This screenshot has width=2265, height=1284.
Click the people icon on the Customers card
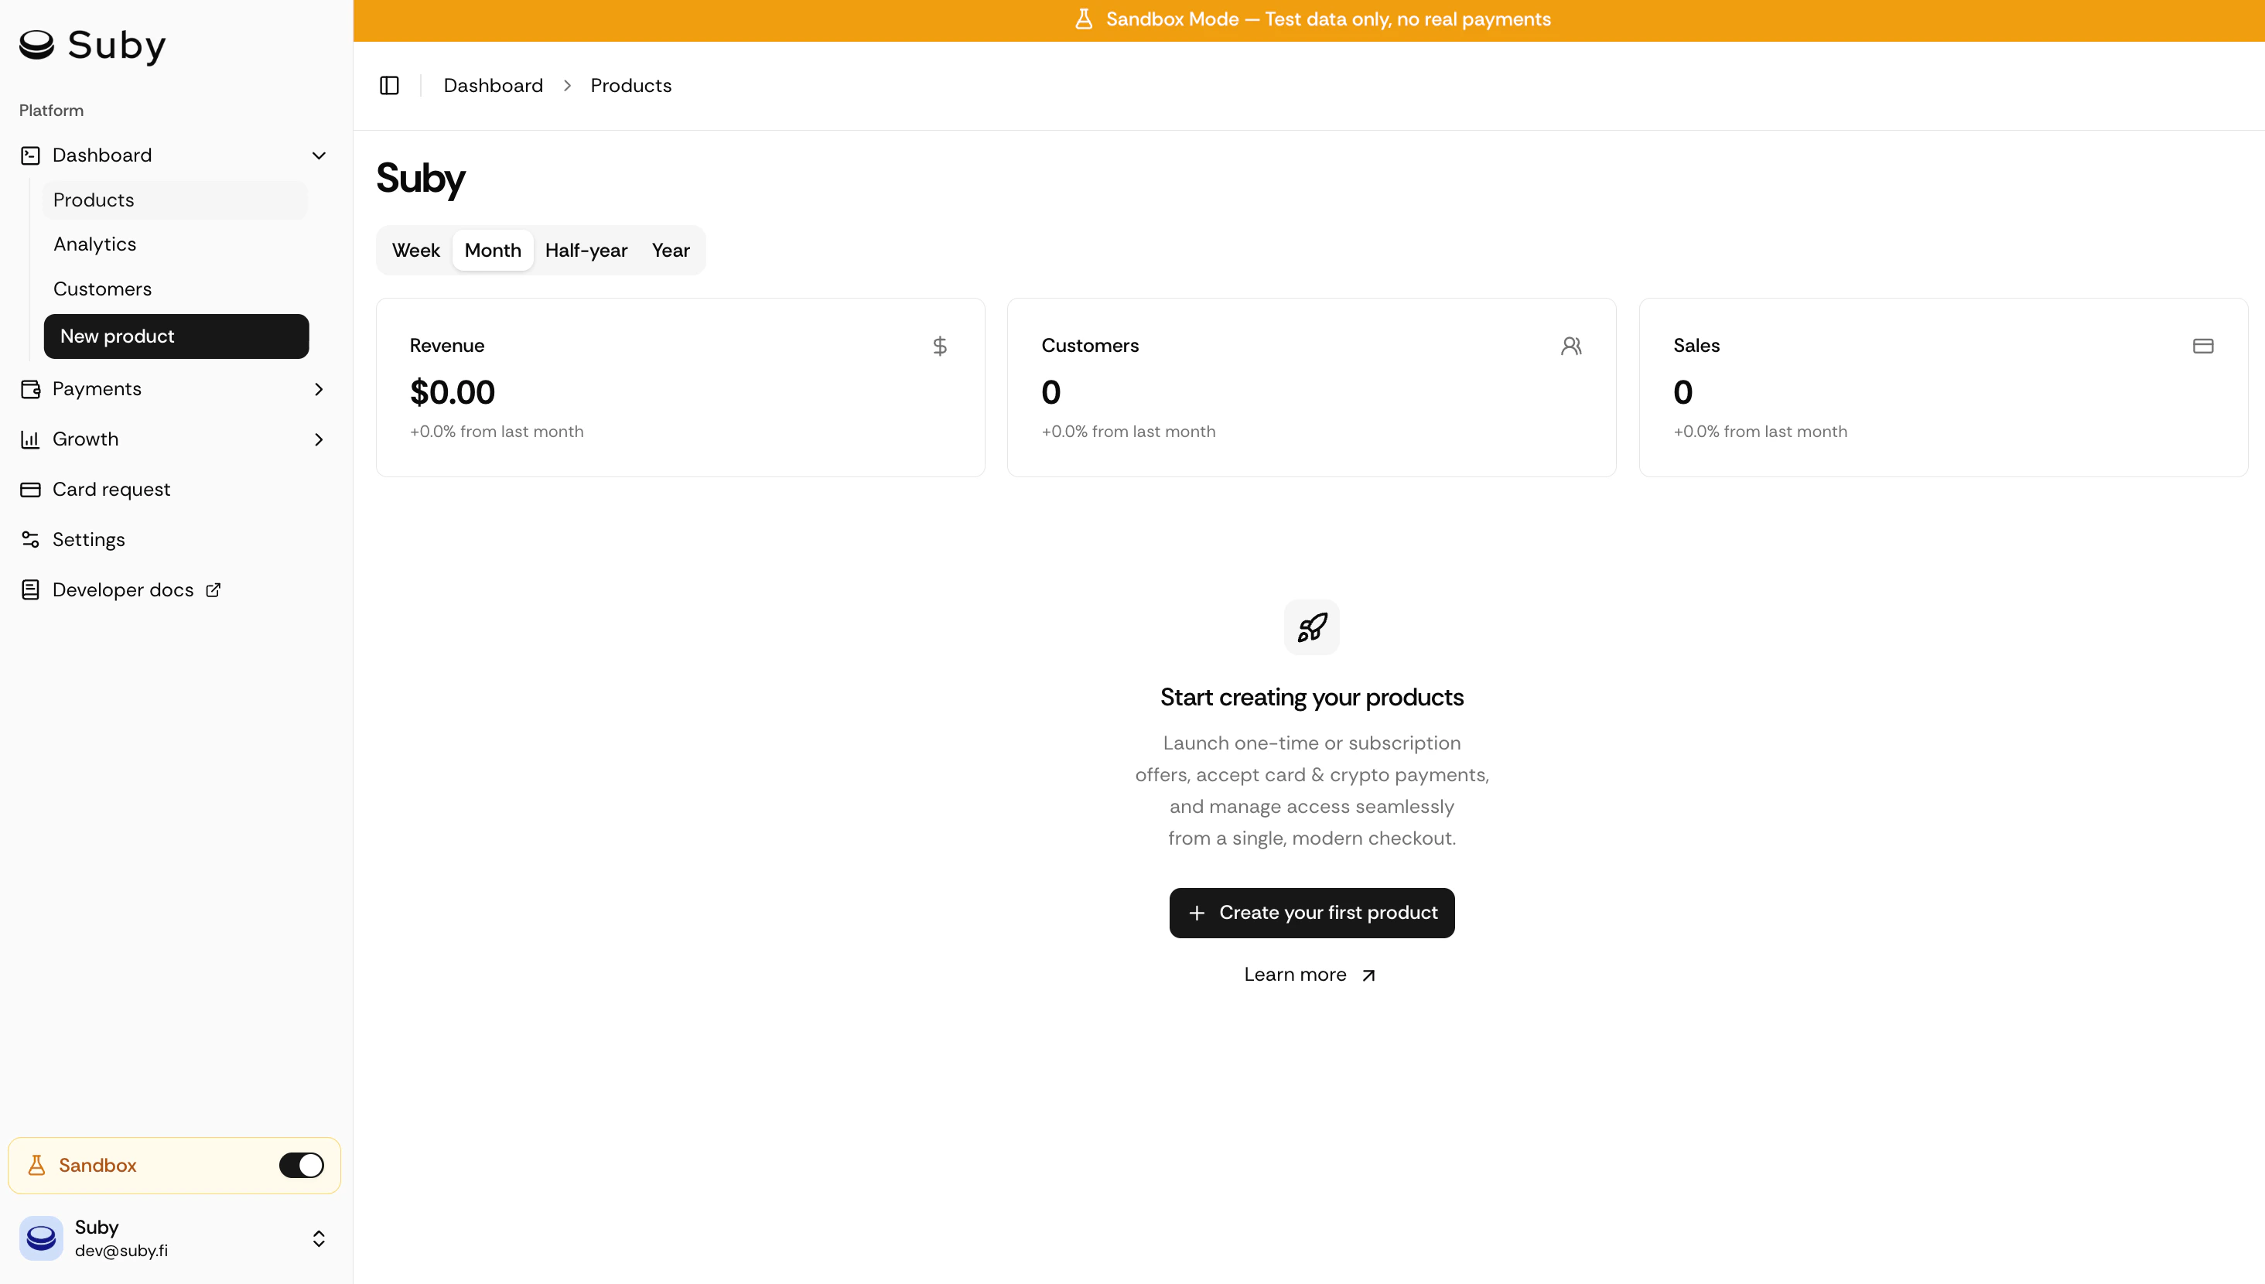click(1572, 346)
